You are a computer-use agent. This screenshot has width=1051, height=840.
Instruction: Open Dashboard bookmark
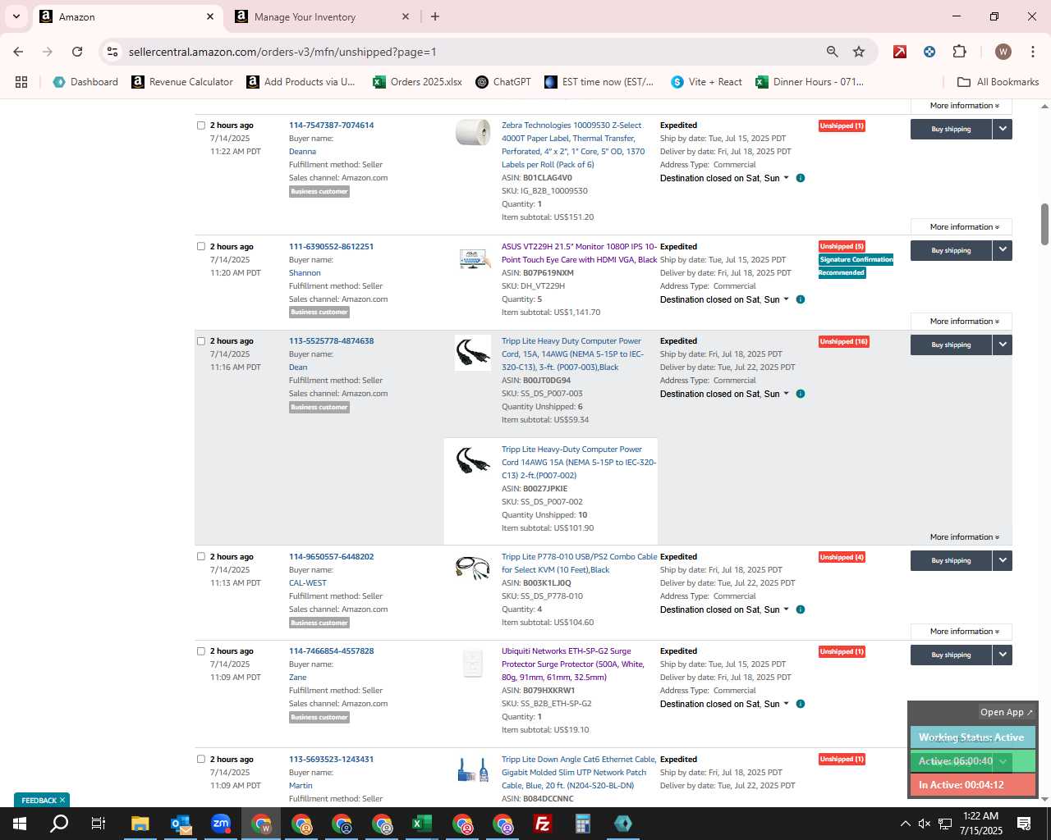tap(85, 82)
